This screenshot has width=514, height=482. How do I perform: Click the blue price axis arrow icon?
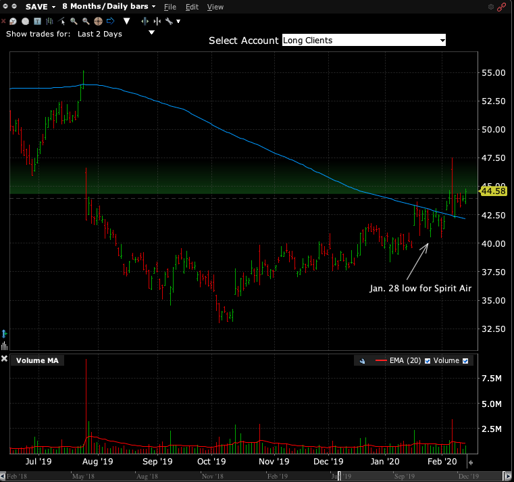coord(4,334)
